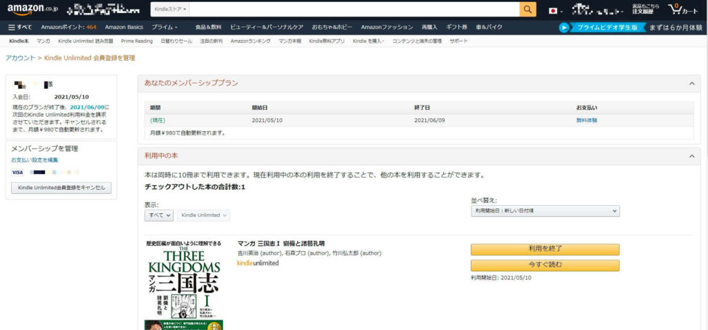Image resolution: width=708 pixels, height=330 pixels.
Task: Click in the Amazon search input field
Action: tap(355, 10)
